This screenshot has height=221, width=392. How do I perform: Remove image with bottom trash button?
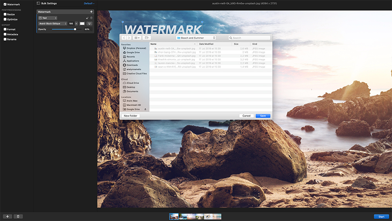pos(18,217)
